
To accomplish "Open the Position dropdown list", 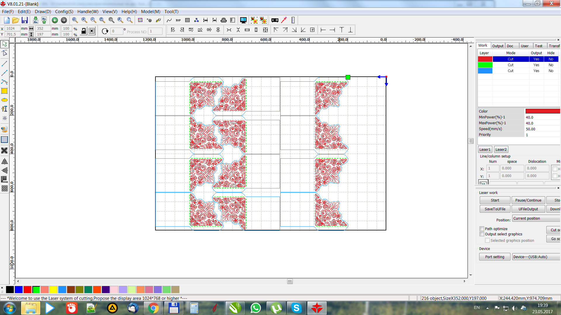I will coord(536,218).
